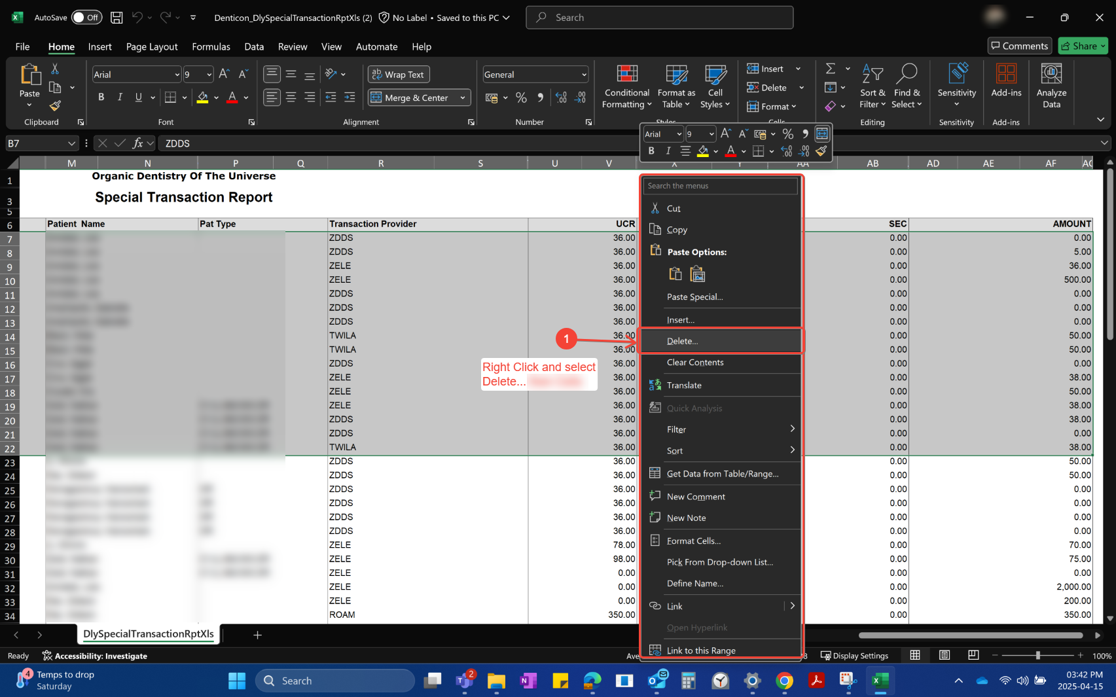The width and height of the screenshot is (1116, 697).
Task: Apply Comma Style in Number group
Action: [x=540, y=98]
